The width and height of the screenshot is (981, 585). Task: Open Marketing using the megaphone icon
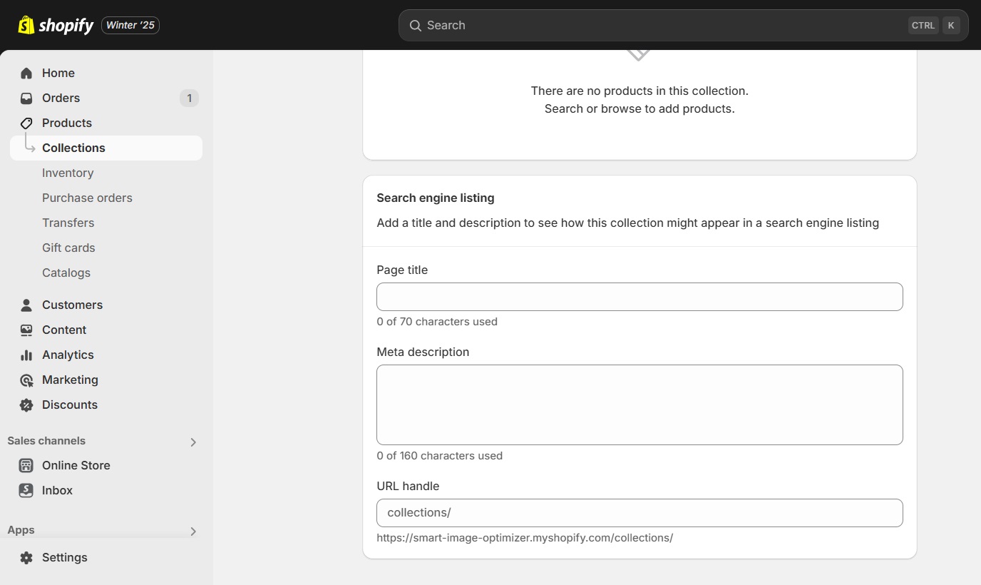point(26,380)
